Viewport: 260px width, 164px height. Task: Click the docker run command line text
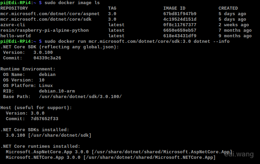137,41
